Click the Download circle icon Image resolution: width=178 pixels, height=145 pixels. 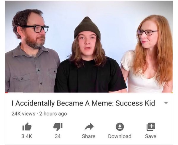(120, 127)
